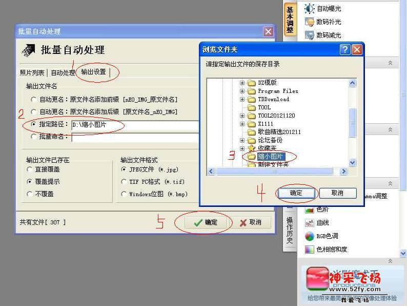This screenshot has height=306, width=407.
Task: Click folder tree vertical scrollbar thumb
Action: (352, 123)
